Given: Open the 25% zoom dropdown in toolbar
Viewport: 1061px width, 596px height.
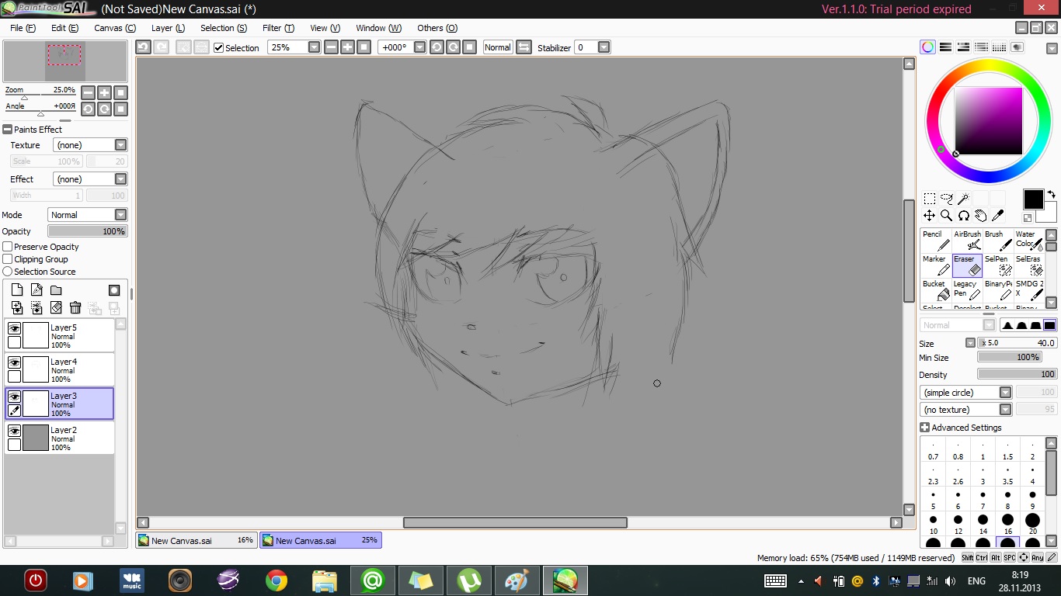Looking at the screenshot, I should pos(314,47).
